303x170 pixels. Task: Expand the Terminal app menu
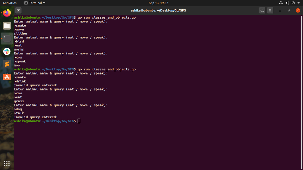pyautogui.click(x=35, y=3)
